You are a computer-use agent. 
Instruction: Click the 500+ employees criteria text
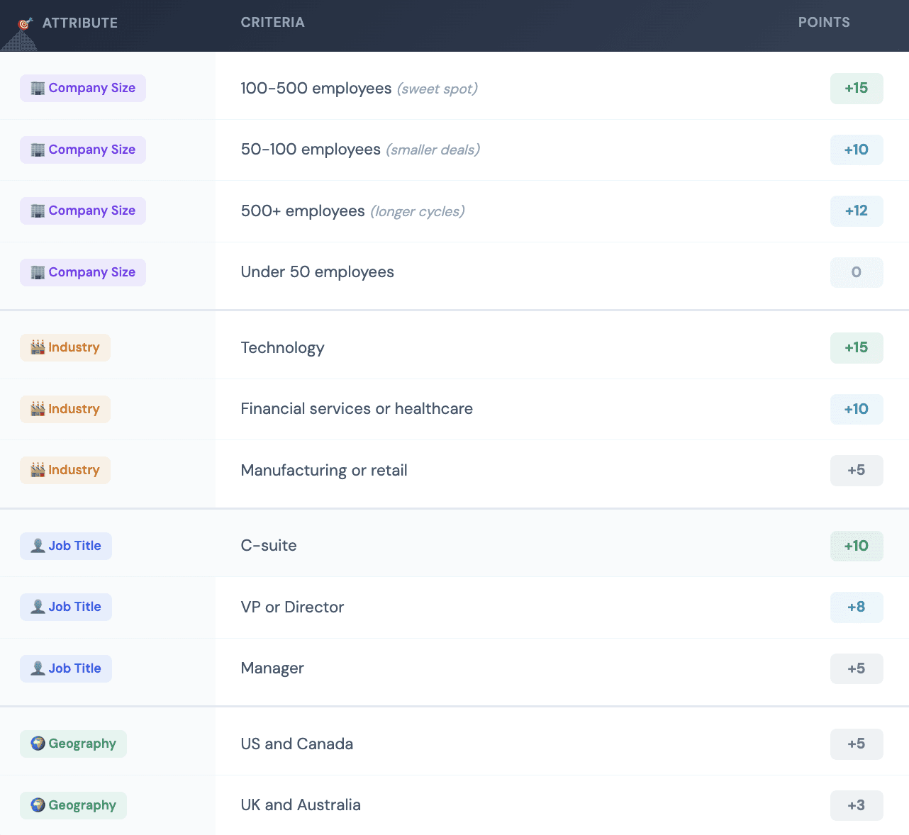click(303, 211)
